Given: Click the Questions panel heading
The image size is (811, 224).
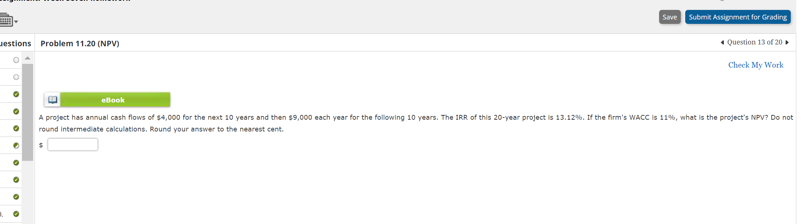Looking at the screenshot, I should [x=15, y=43].
